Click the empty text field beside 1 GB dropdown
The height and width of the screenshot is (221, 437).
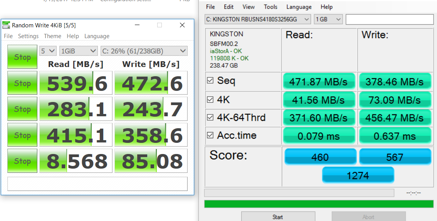tap(390, 19)
